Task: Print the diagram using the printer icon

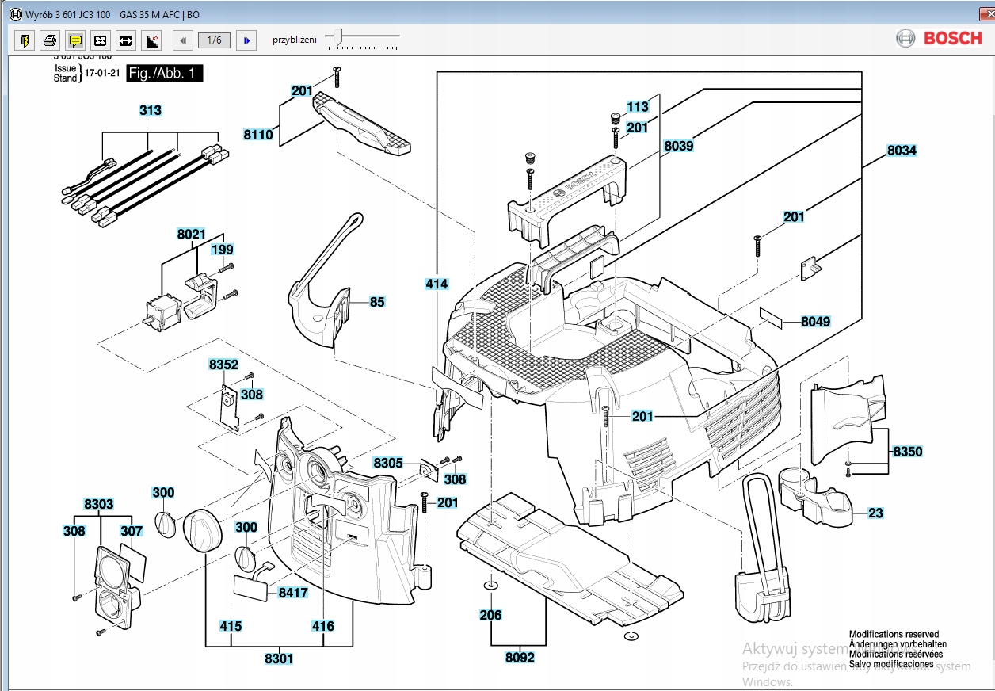Action: 50,40
